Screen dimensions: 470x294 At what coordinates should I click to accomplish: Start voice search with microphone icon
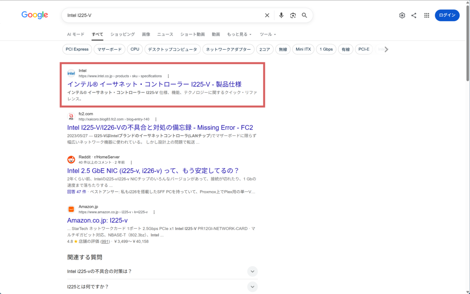(281, 15)
